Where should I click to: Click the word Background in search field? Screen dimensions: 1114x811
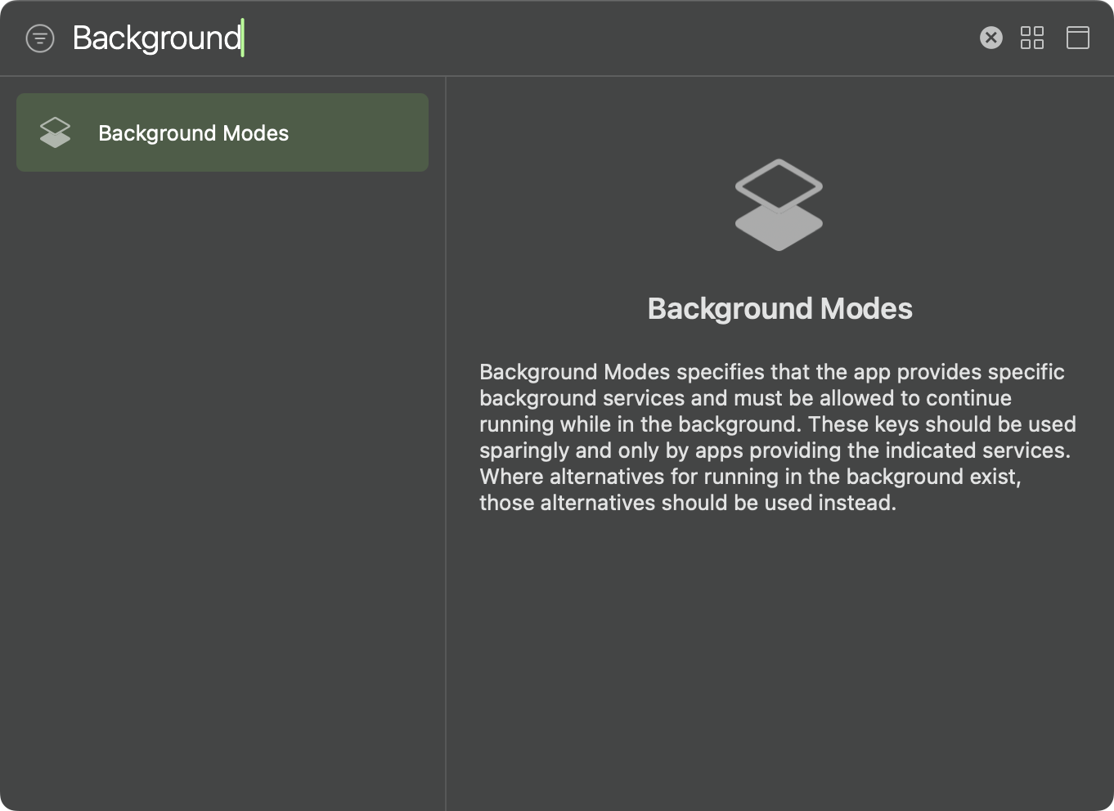coord(156,38)
